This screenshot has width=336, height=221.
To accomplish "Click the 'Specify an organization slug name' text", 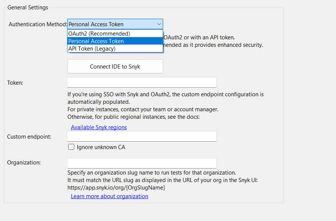I will coord(151,173).
